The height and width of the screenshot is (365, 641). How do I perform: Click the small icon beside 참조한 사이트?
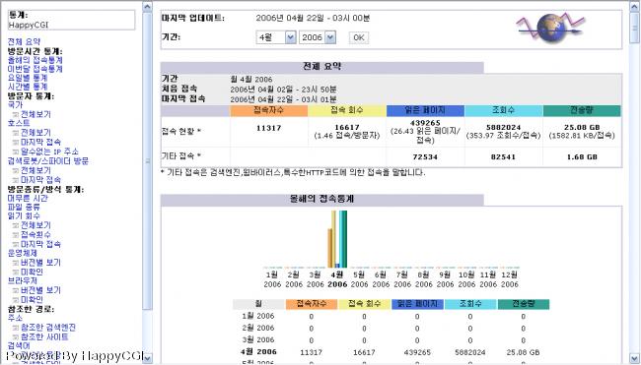pyautogui.click(x=16, y=337)
